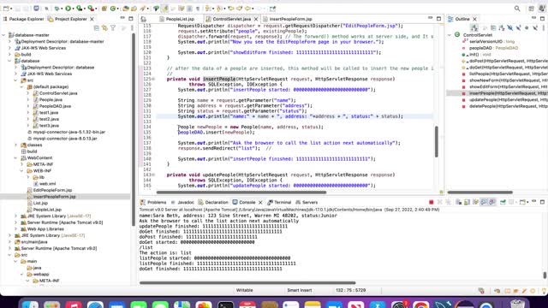Select updatePeople method in the Outline
Image resolution: width=548 pixels, height=308 pixels.
(x=504, y=100)
